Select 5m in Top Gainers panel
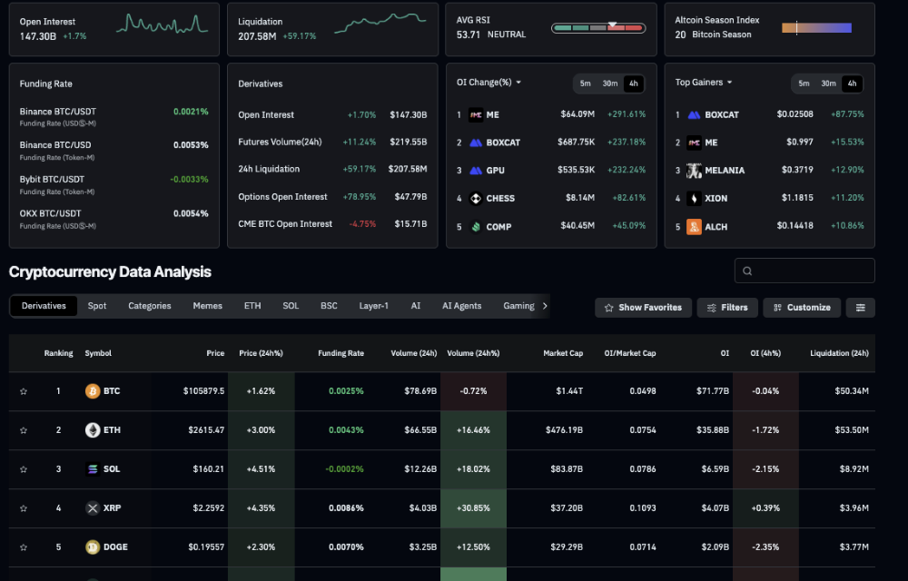The image size is (908, 581). tap(804, 84)
